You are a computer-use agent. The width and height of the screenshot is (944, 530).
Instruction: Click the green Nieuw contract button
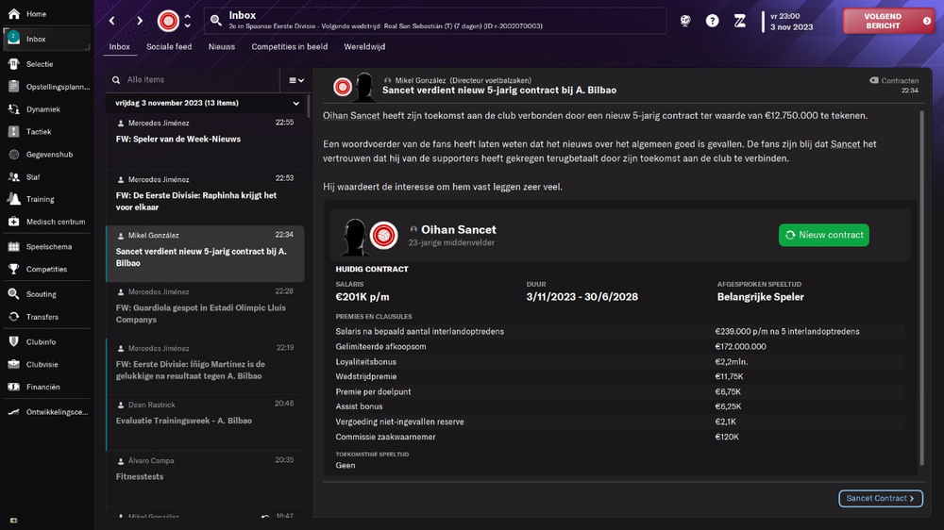tap(823, 235)
